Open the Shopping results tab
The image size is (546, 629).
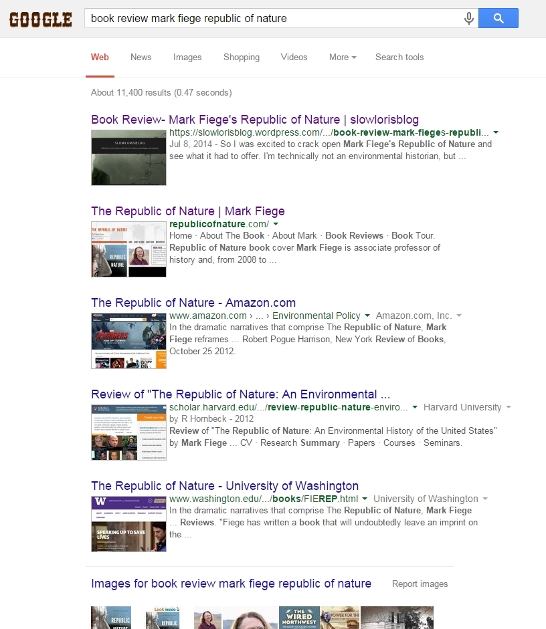[x=242, y=57]
